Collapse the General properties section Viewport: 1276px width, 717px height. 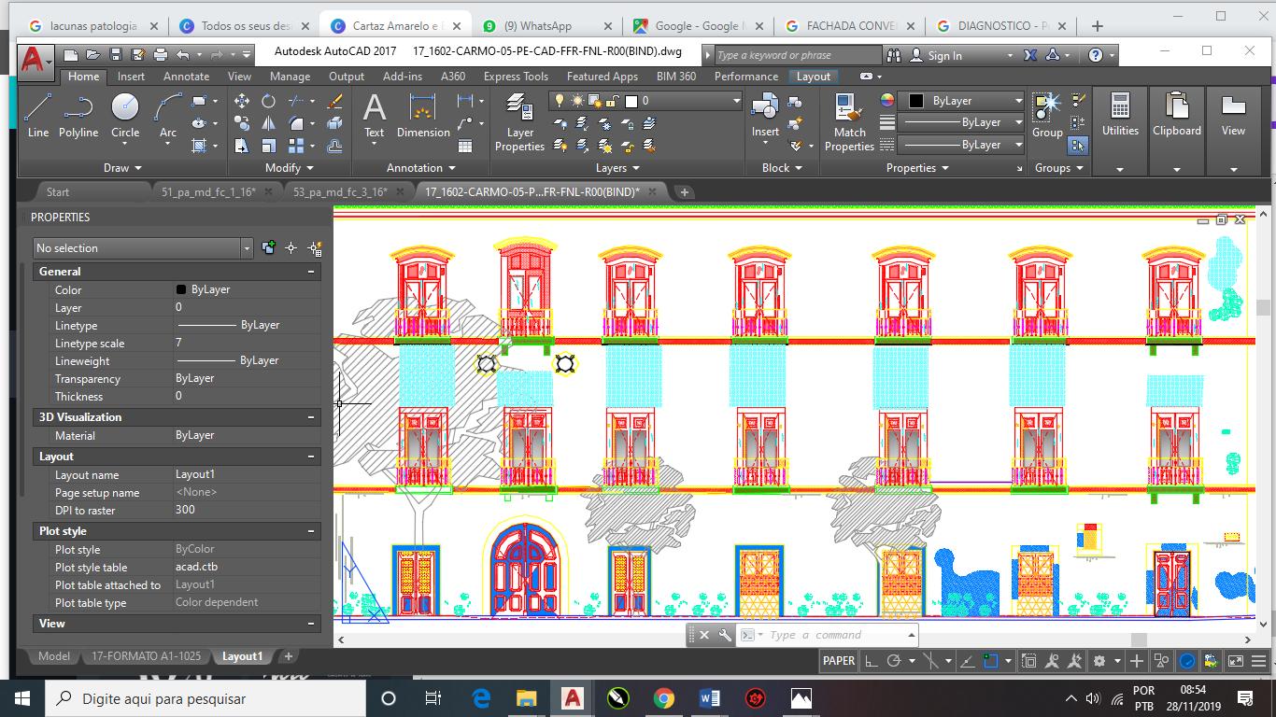click(x=311, y=272)
